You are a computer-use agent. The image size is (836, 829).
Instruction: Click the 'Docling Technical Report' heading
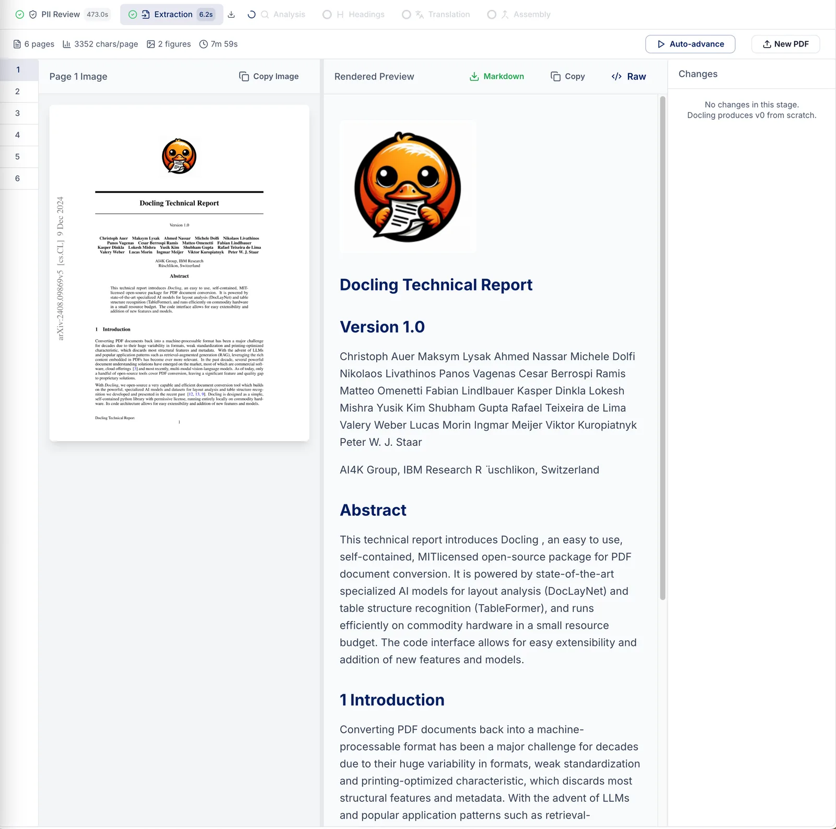(436, 285)
